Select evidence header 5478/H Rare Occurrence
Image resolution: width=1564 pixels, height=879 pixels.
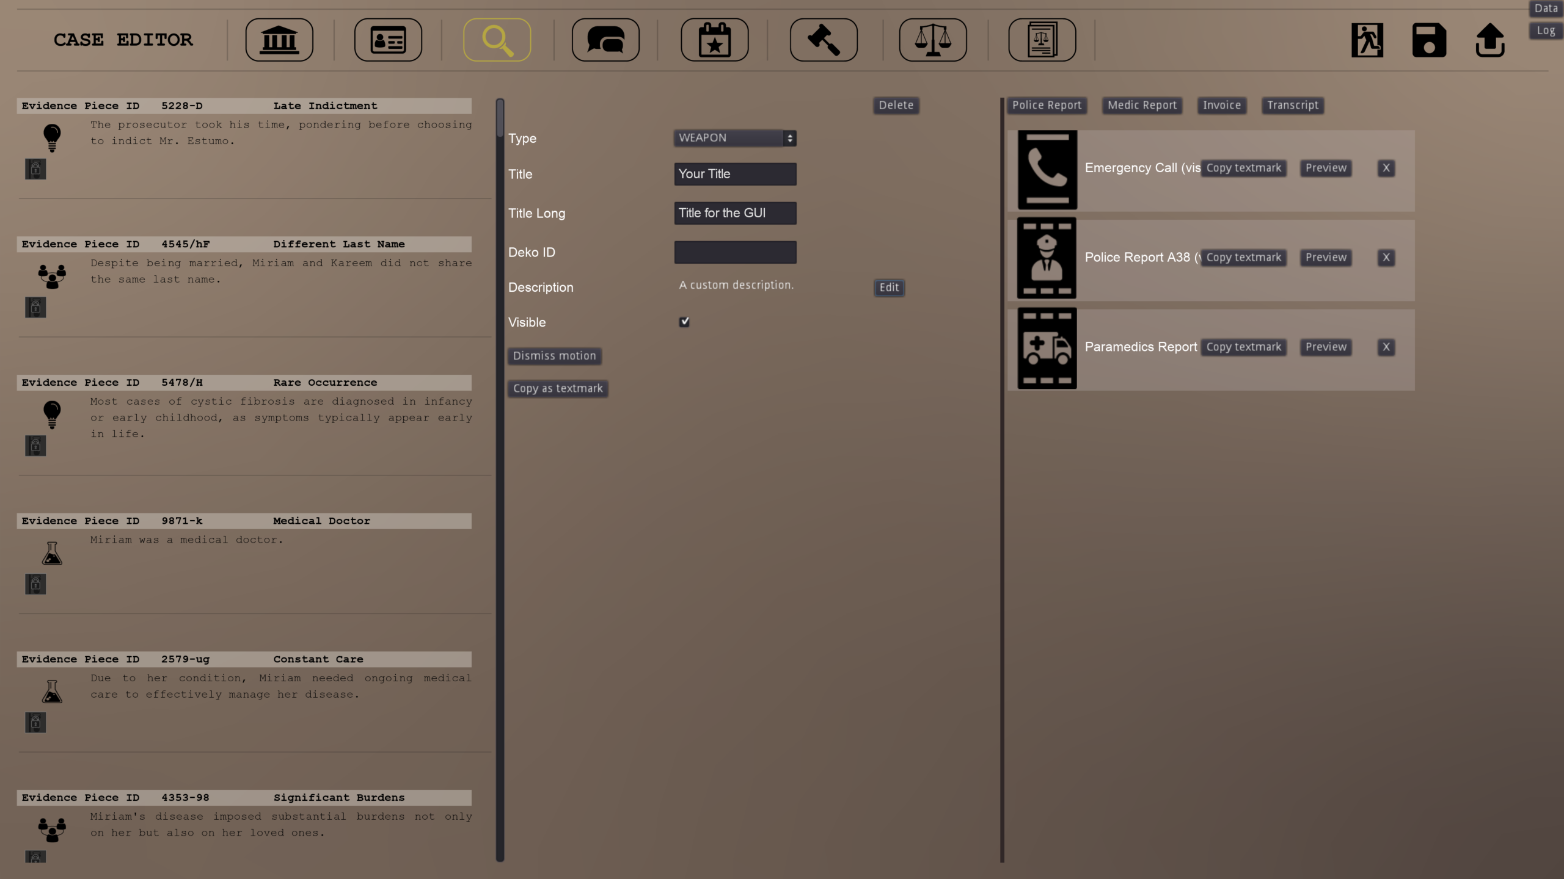click(244, 383)
